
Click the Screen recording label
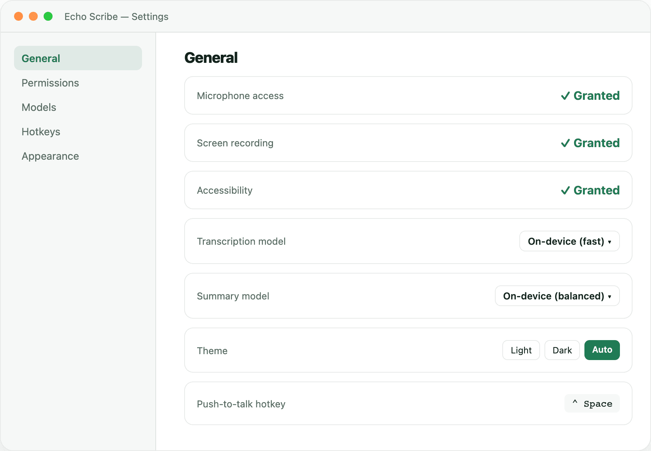point(235,143)
